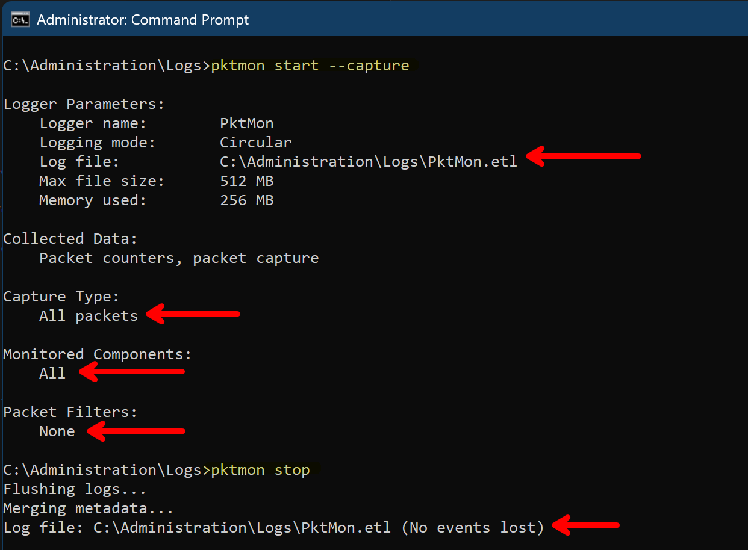Click the 256 MB memory used value
Viewport: 748px width, 550px height.
[247, 200]
